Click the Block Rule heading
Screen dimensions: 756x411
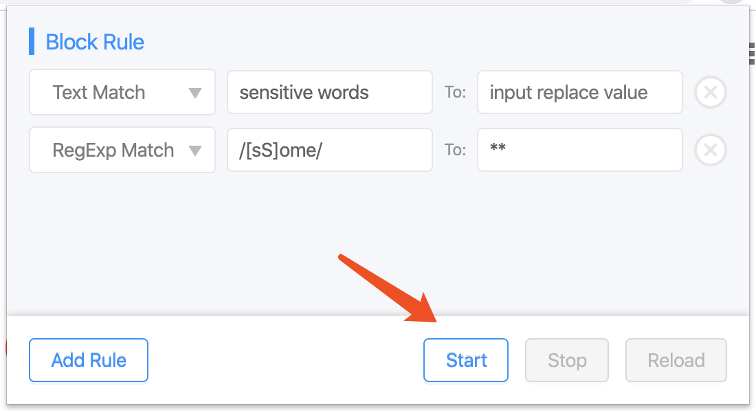[x=95, y=42]
